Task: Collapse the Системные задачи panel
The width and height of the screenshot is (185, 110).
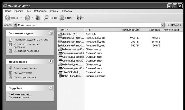Action: tap(51, 33)
